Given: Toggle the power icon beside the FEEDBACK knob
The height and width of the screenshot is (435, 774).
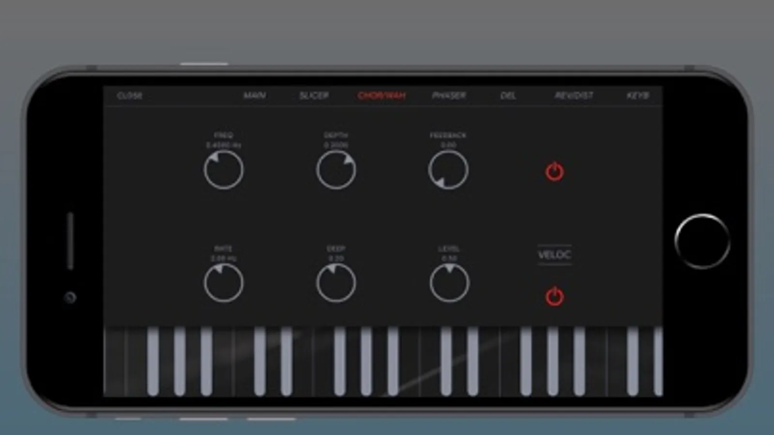Looking at the screenshot, I should tap(554, 172).
